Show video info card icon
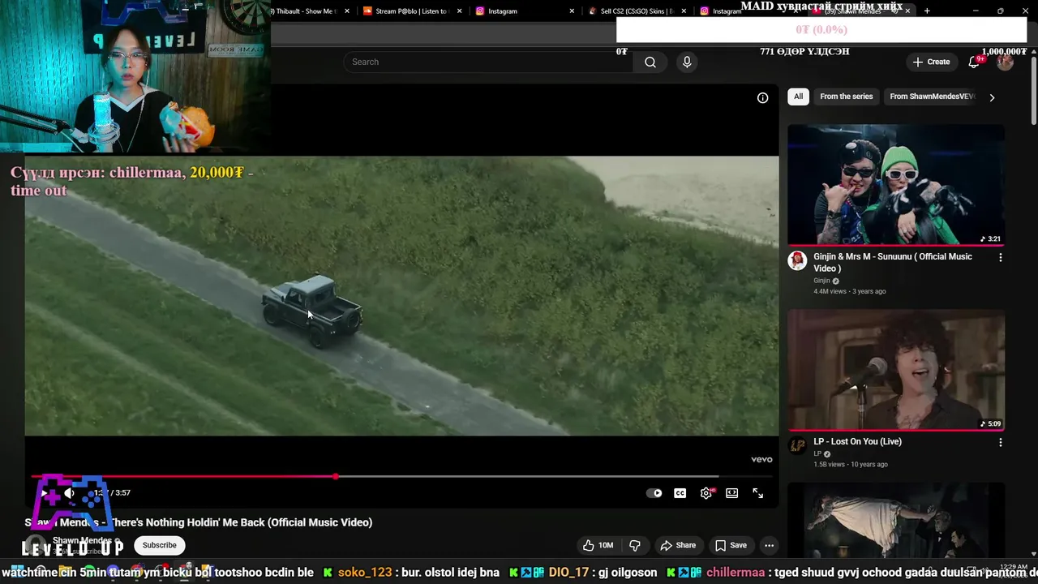Viewport: 1038px width, 584px height. [762, 97]
